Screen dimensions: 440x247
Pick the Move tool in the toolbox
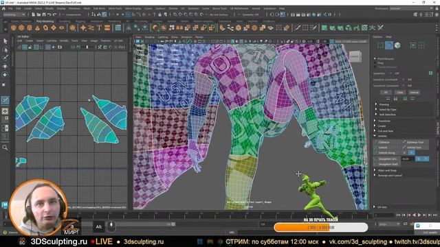pyautogui.click(x=5, y=67)
